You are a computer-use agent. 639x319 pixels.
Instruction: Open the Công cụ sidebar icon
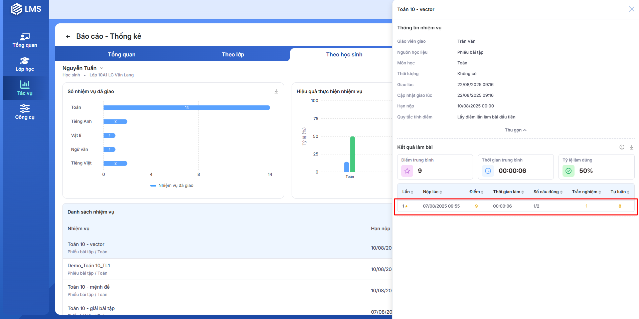tap(25, 112)
